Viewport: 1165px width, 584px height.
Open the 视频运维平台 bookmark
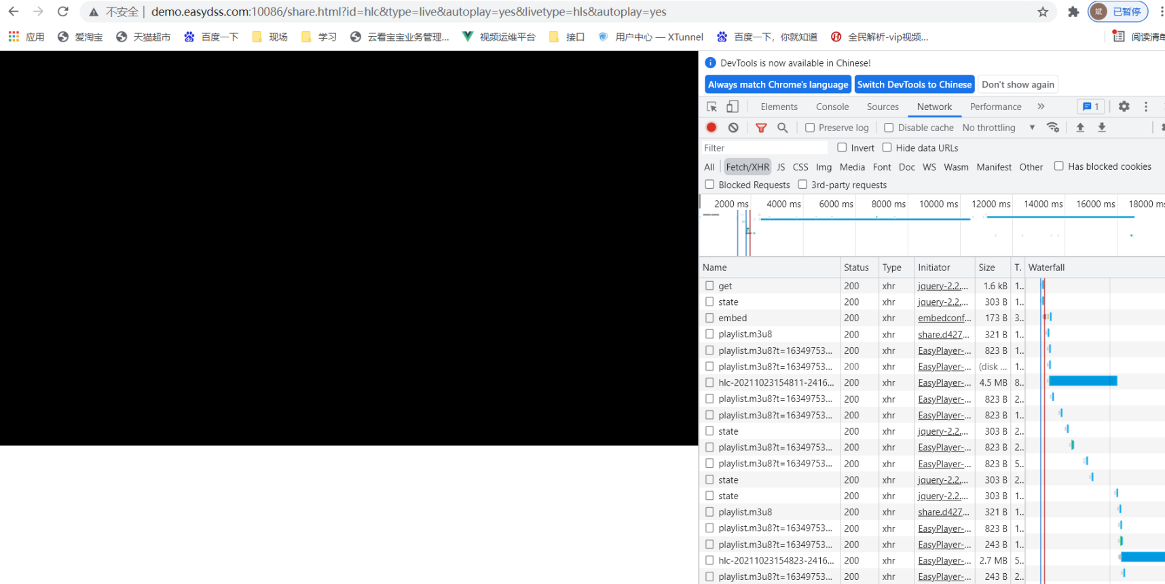click(x=498, y=37)
